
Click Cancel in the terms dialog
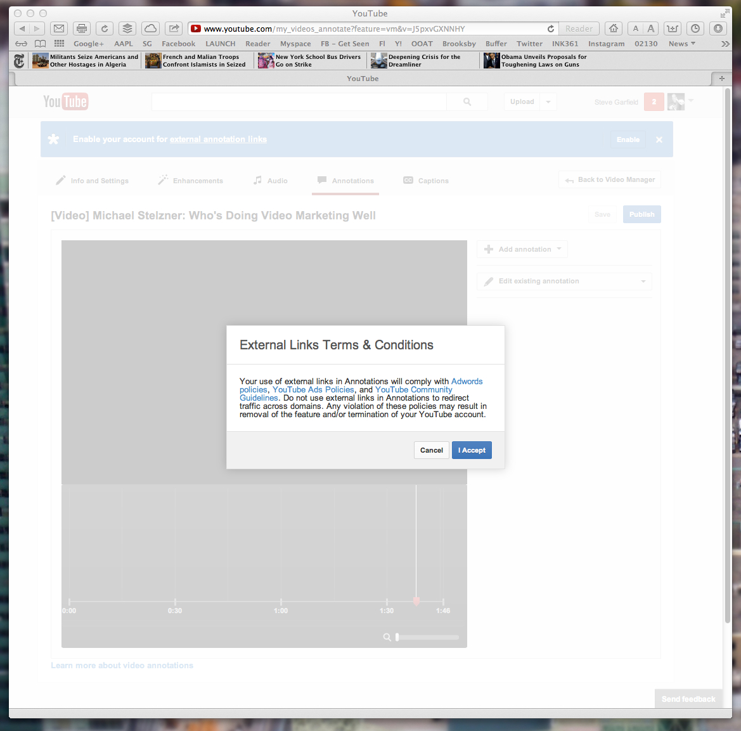[x=432, y=450]
